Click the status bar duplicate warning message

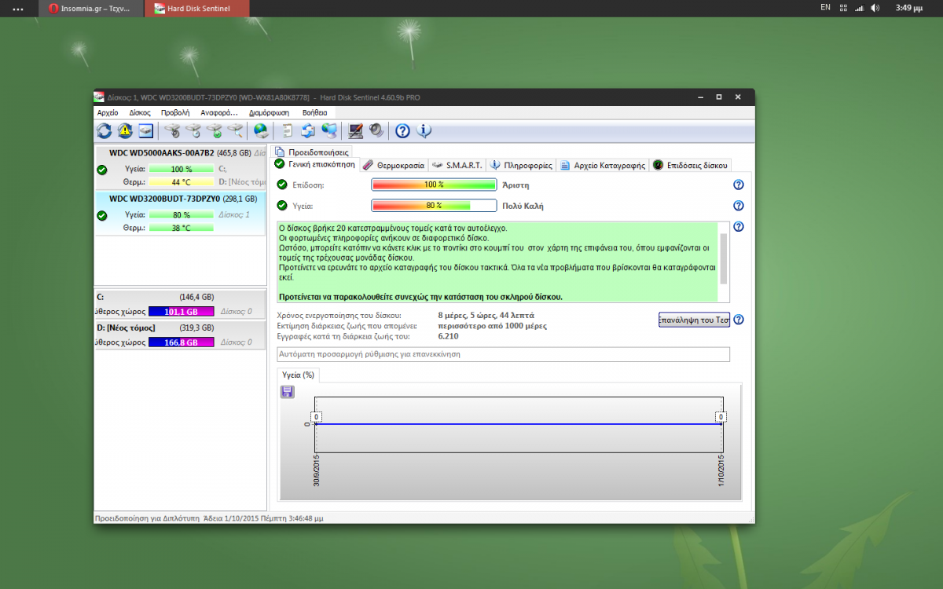pos(208,518)
